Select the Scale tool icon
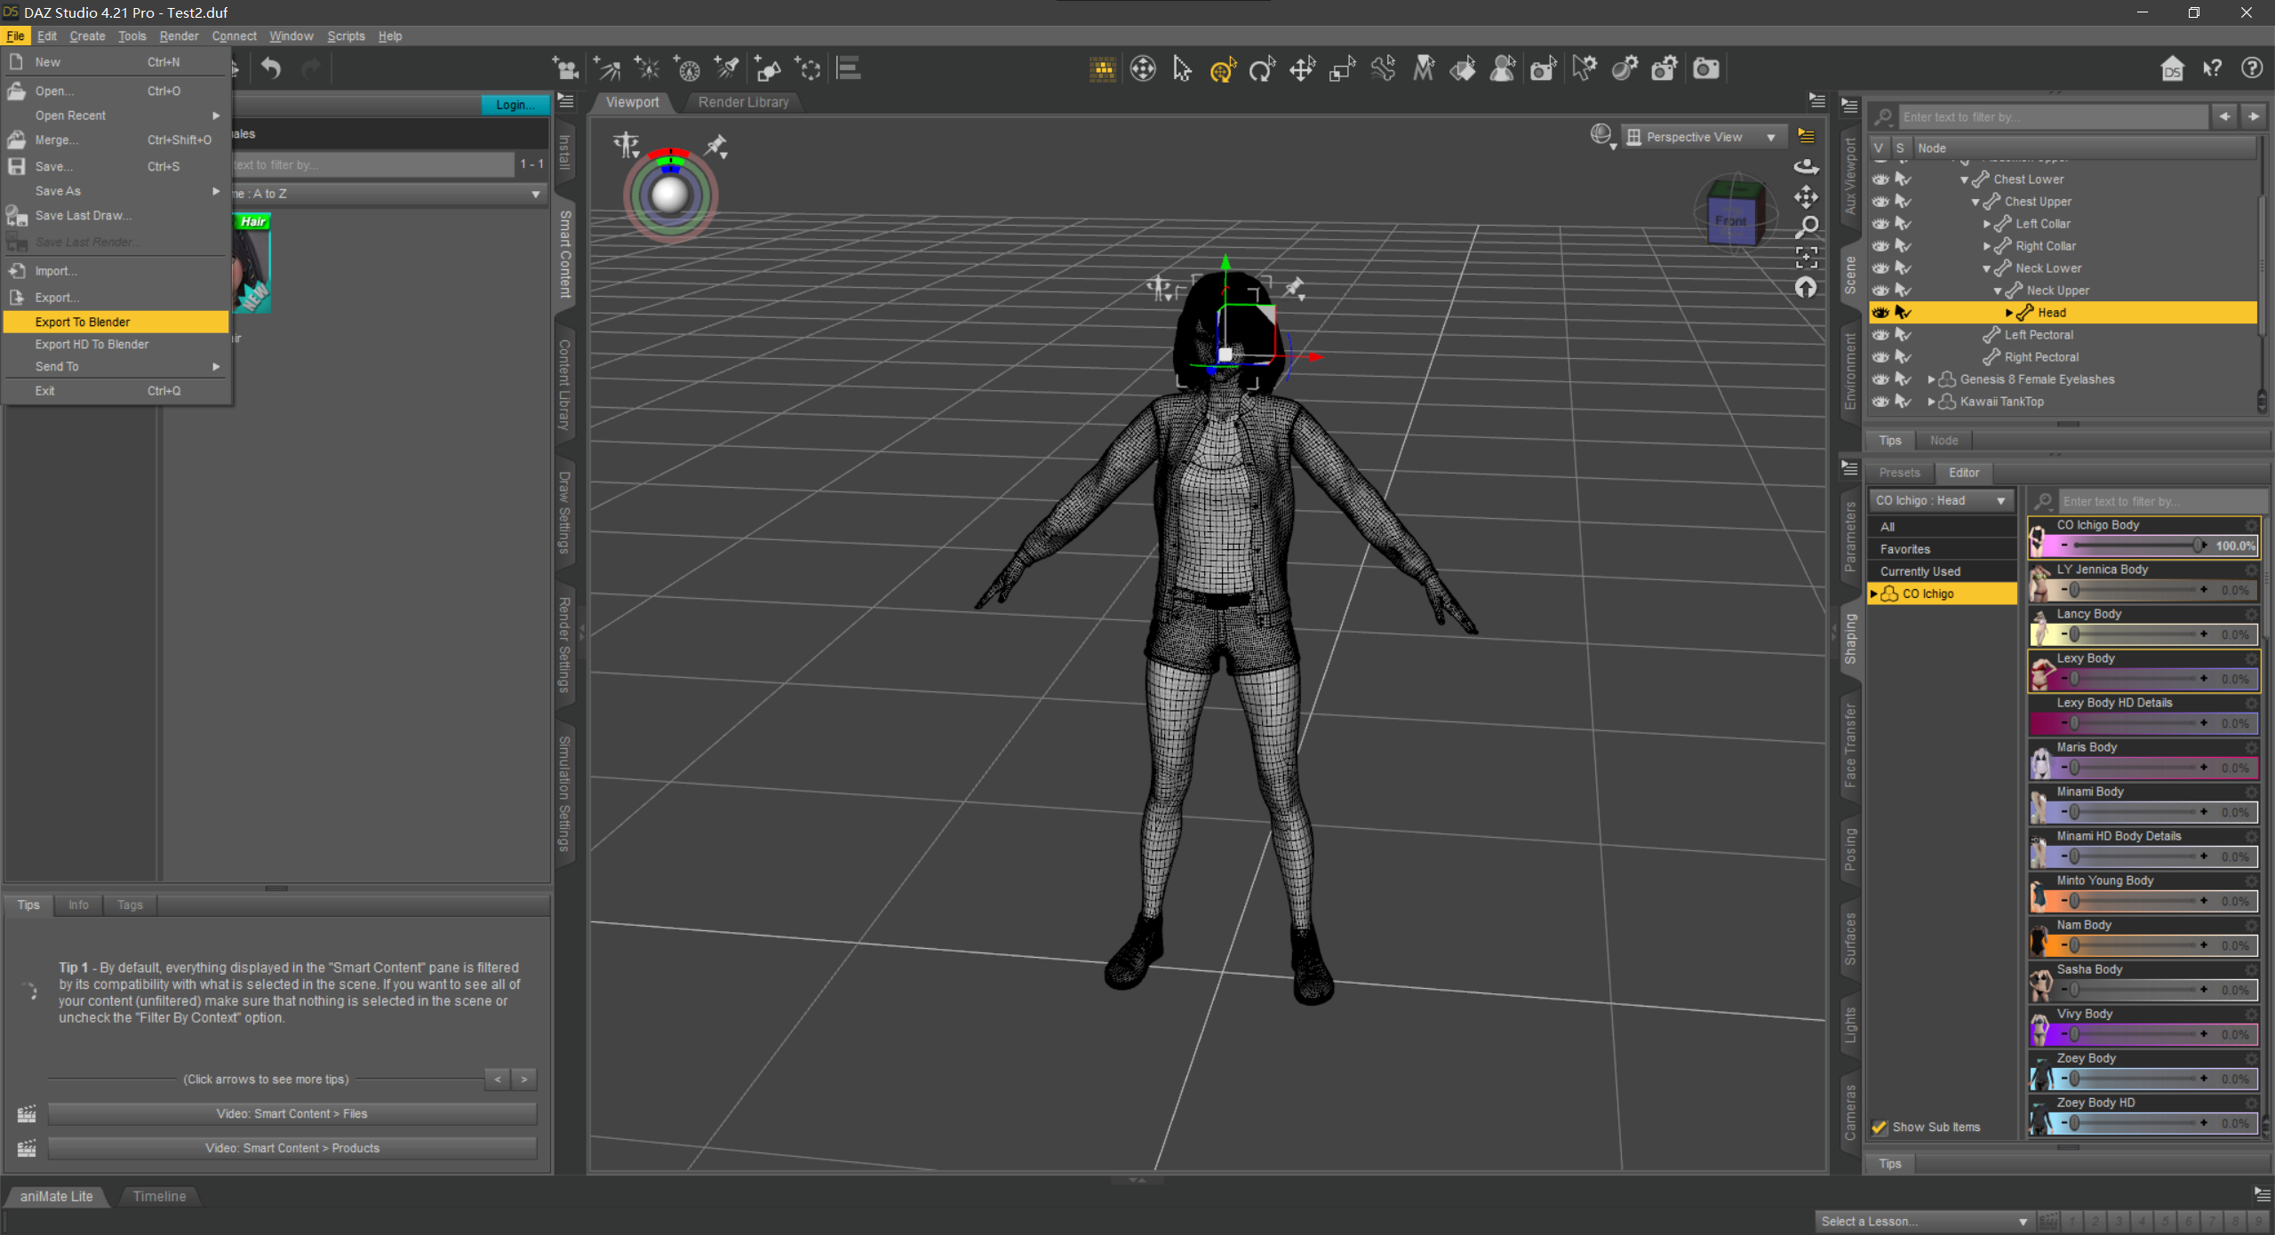Viewport: 2275px width, 1235px height. 1342,69
